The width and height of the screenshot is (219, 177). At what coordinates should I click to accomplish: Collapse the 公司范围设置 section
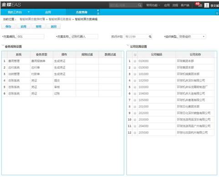(x=128, y=46)
